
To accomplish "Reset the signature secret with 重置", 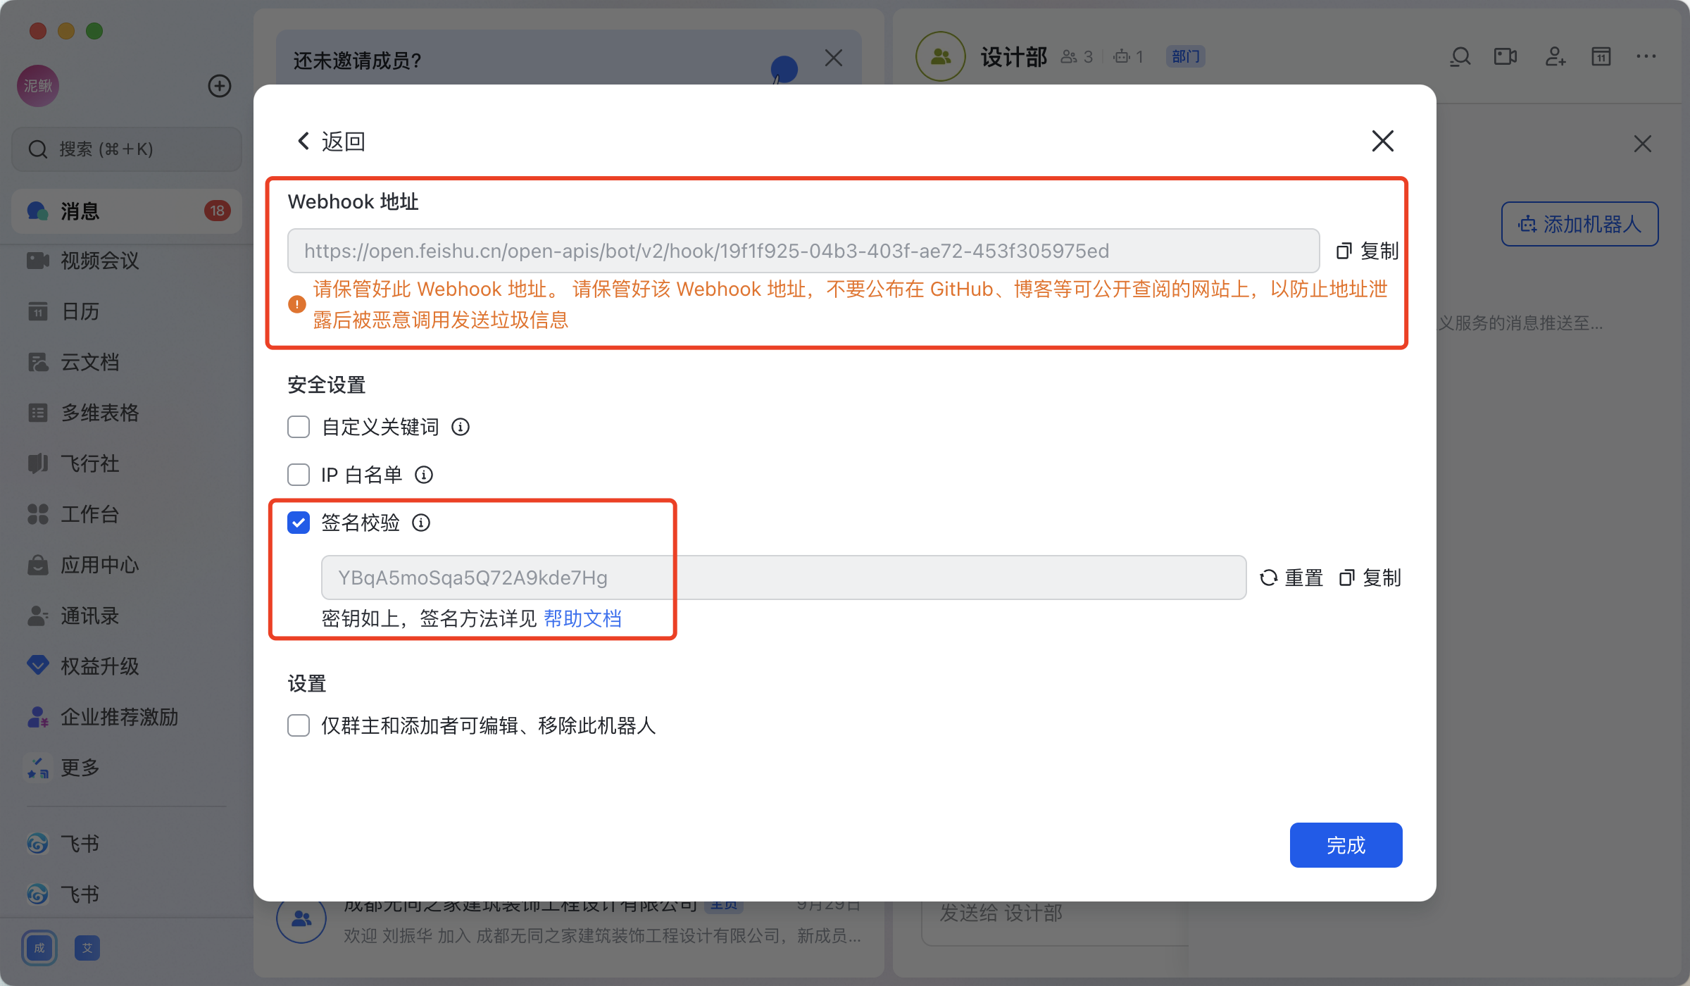I will (x=1291, y=578).
